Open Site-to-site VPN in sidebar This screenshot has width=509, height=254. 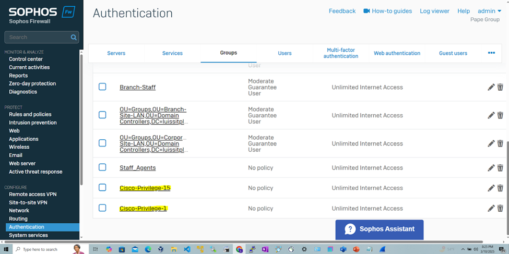pos(28,202)
